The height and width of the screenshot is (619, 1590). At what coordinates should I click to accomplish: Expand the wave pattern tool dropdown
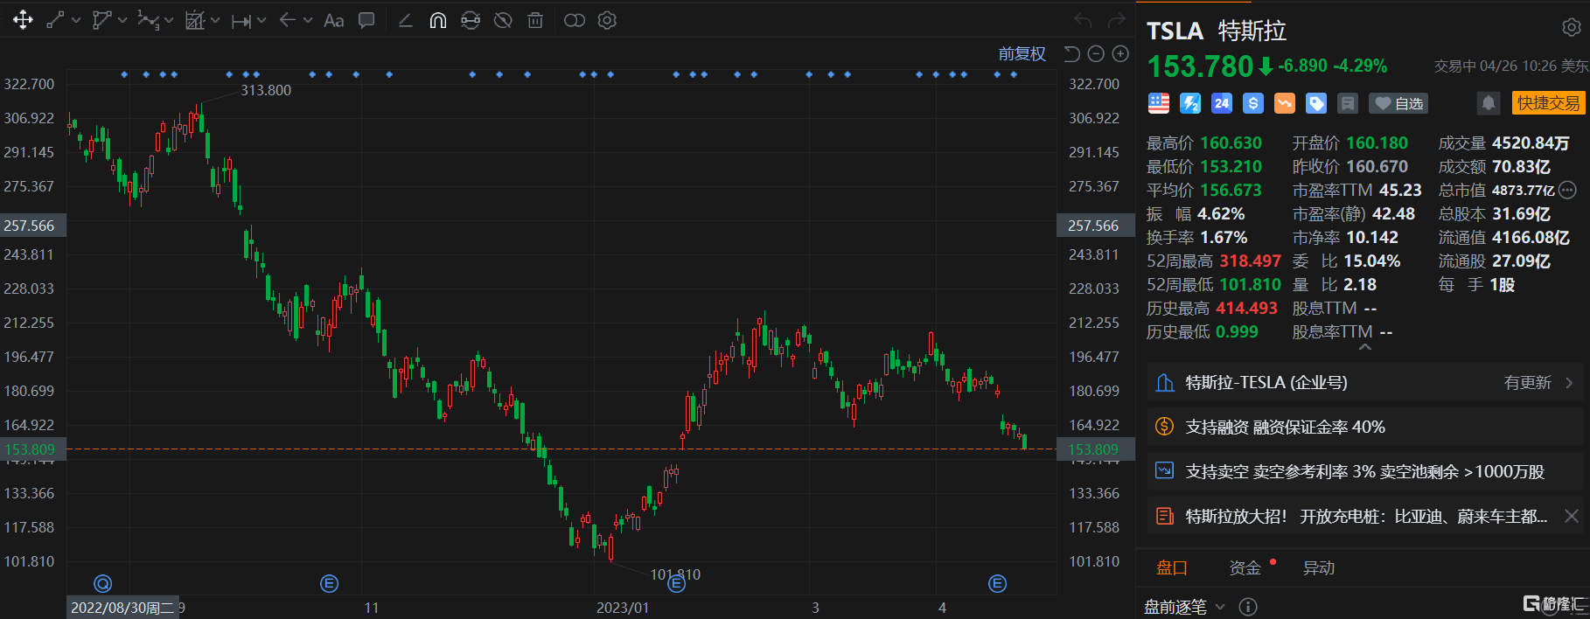pos(169,20)
